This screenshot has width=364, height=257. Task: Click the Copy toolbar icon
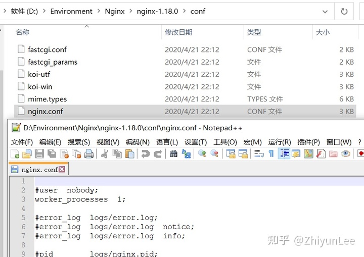click(x=117, y=154)
